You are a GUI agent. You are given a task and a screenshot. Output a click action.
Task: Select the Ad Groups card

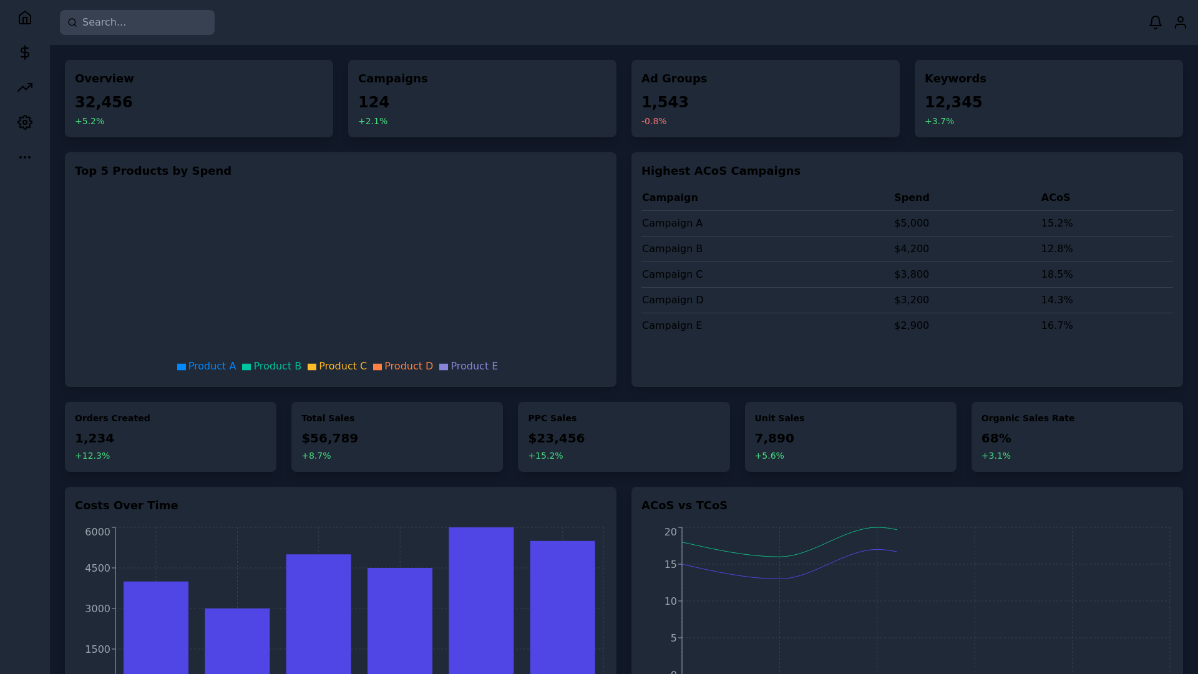click(x=765, y=98)
